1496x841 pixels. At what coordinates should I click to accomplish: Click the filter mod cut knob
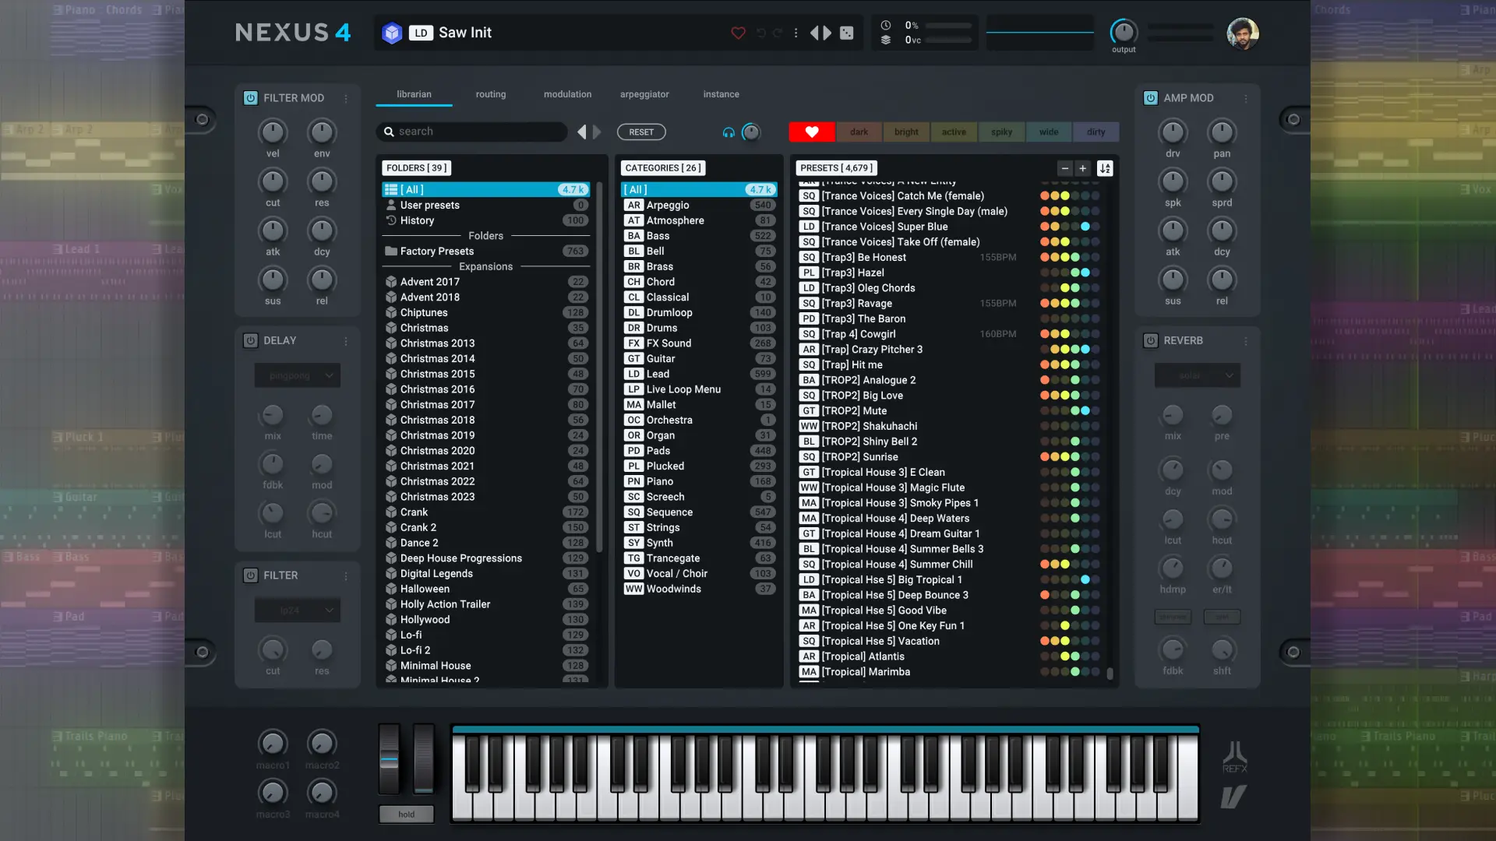[273, 181]
